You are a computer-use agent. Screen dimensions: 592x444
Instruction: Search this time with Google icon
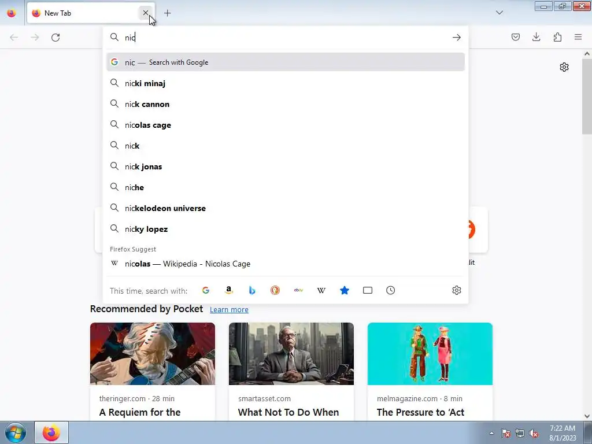(x=206, y=290)
